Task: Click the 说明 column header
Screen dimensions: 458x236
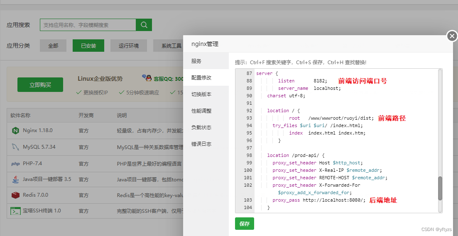Action: (122, 116)
